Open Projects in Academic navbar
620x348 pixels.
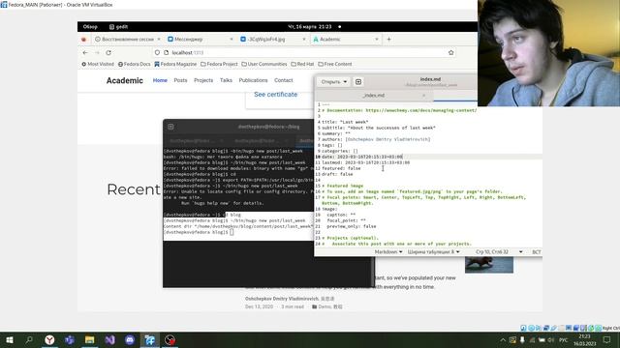(x=203, y=80)
